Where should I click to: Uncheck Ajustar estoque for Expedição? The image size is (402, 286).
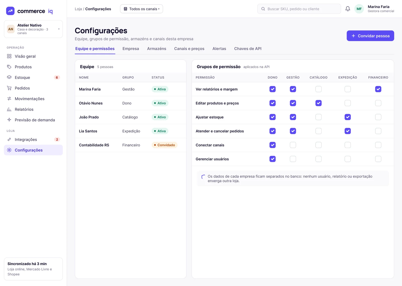347,117
